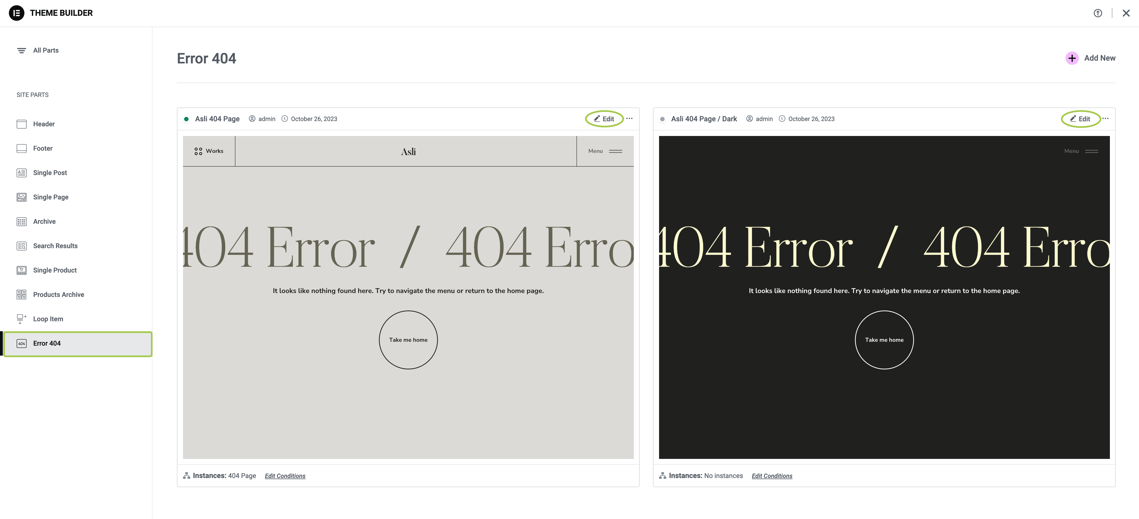Click the Header site part icon
This screenshot has height=519, width=1139.
21,124
